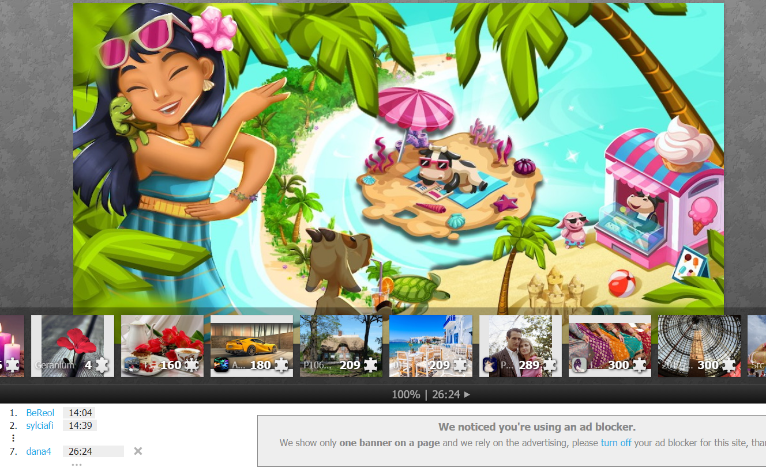The width and height of the screenshot is (766, 468).
Task: Open the 300-piece glass dome puzzle
Action: click(699, 346)
